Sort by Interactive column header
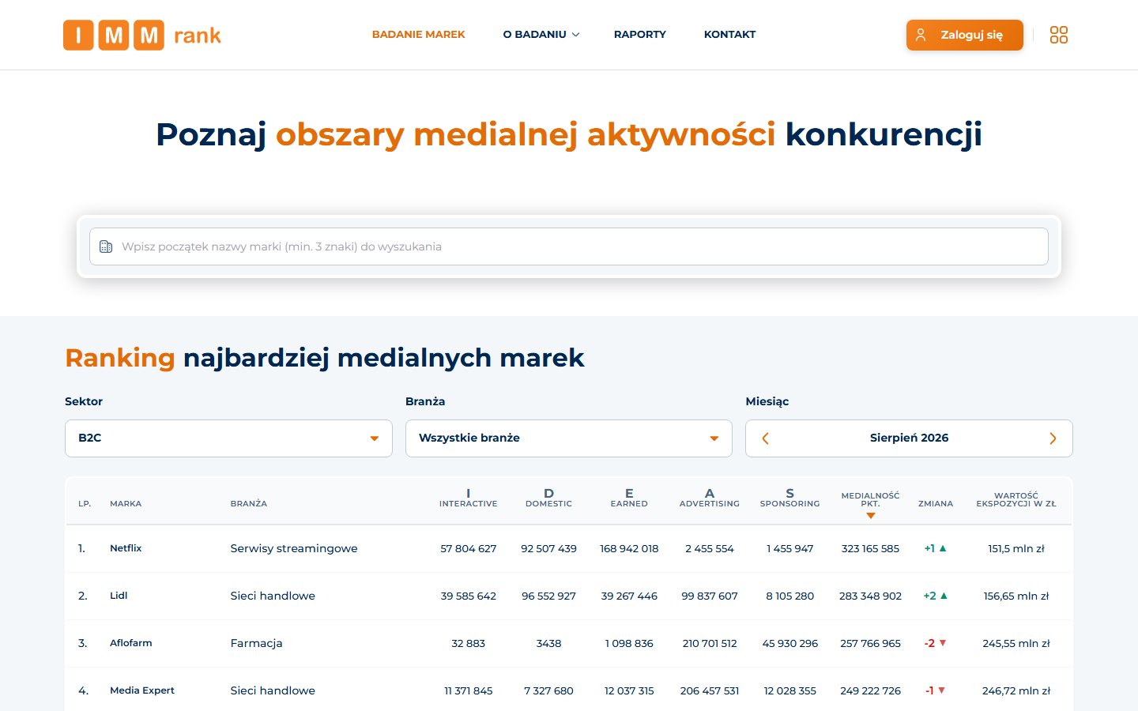 469,498
